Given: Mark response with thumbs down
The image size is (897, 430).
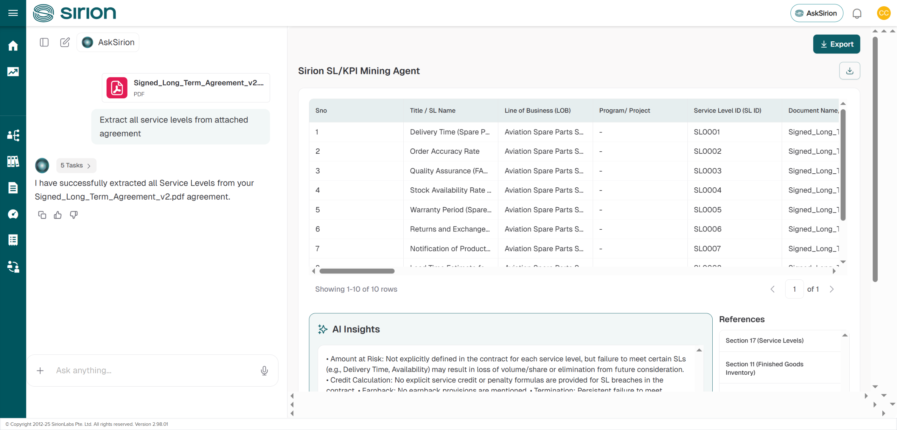Looking at the screenshot, I should click(74, 215).
